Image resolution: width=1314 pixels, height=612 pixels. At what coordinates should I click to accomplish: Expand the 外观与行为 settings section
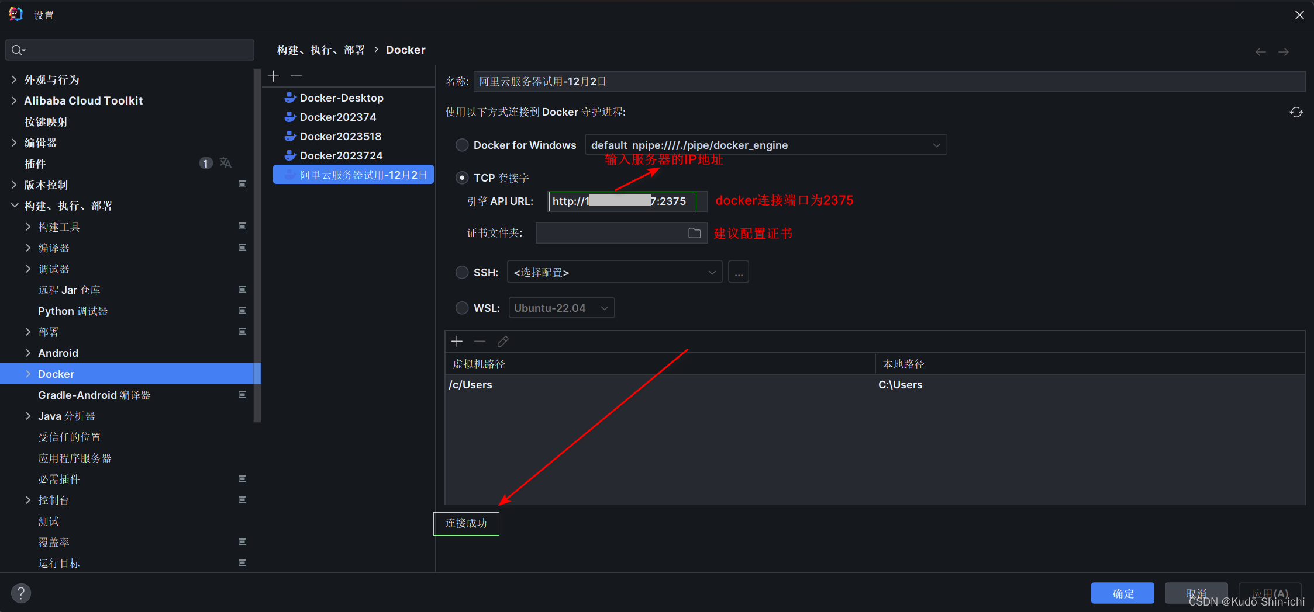(14, 79)
